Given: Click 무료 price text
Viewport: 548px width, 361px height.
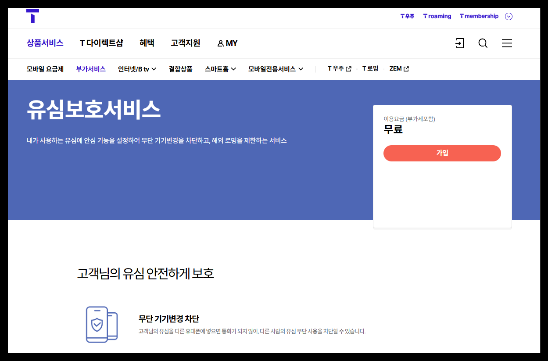Looking at the screenshot, I should pos(393,129).
